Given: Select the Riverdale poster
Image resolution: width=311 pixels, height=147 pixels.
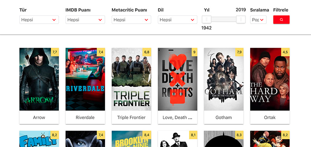Looking at the screenshot, I should (85, 79).
